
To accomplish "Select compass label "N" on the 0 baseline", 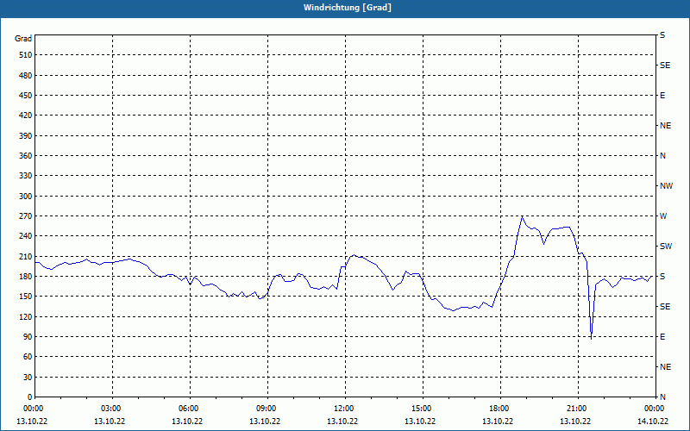I will [x=662, y=397].
